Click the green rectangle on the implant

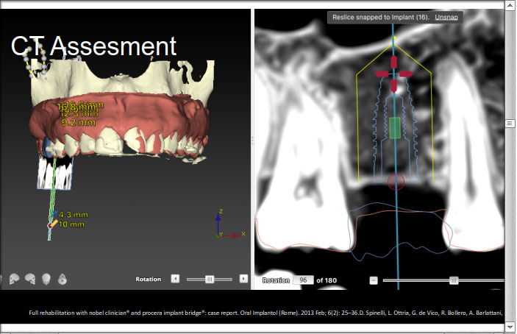pos(395,127)
